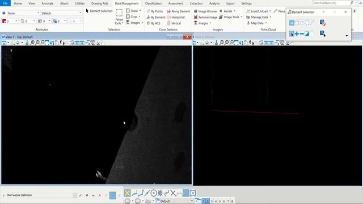Click Remove Image in Imagery group
The image size is (363, 204).
click(x=205, y=17)
